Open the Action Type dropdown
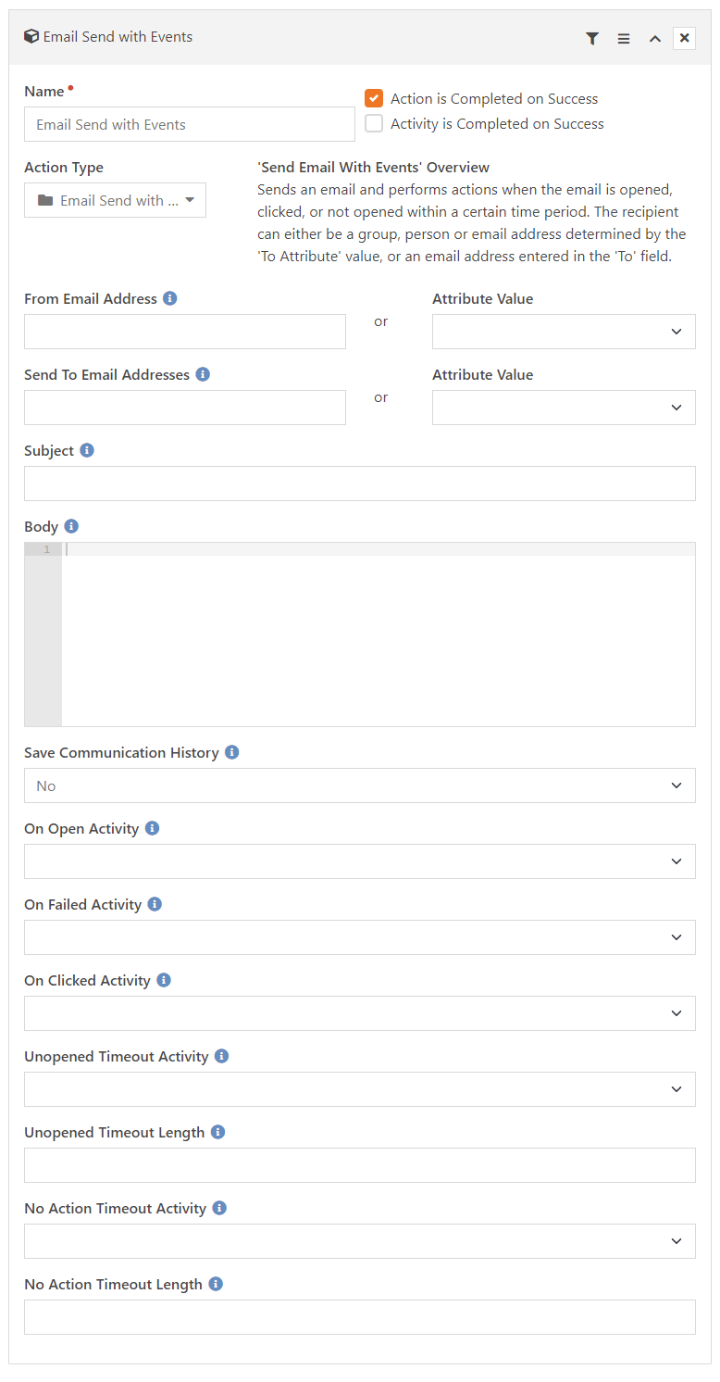 pos(115,200)
